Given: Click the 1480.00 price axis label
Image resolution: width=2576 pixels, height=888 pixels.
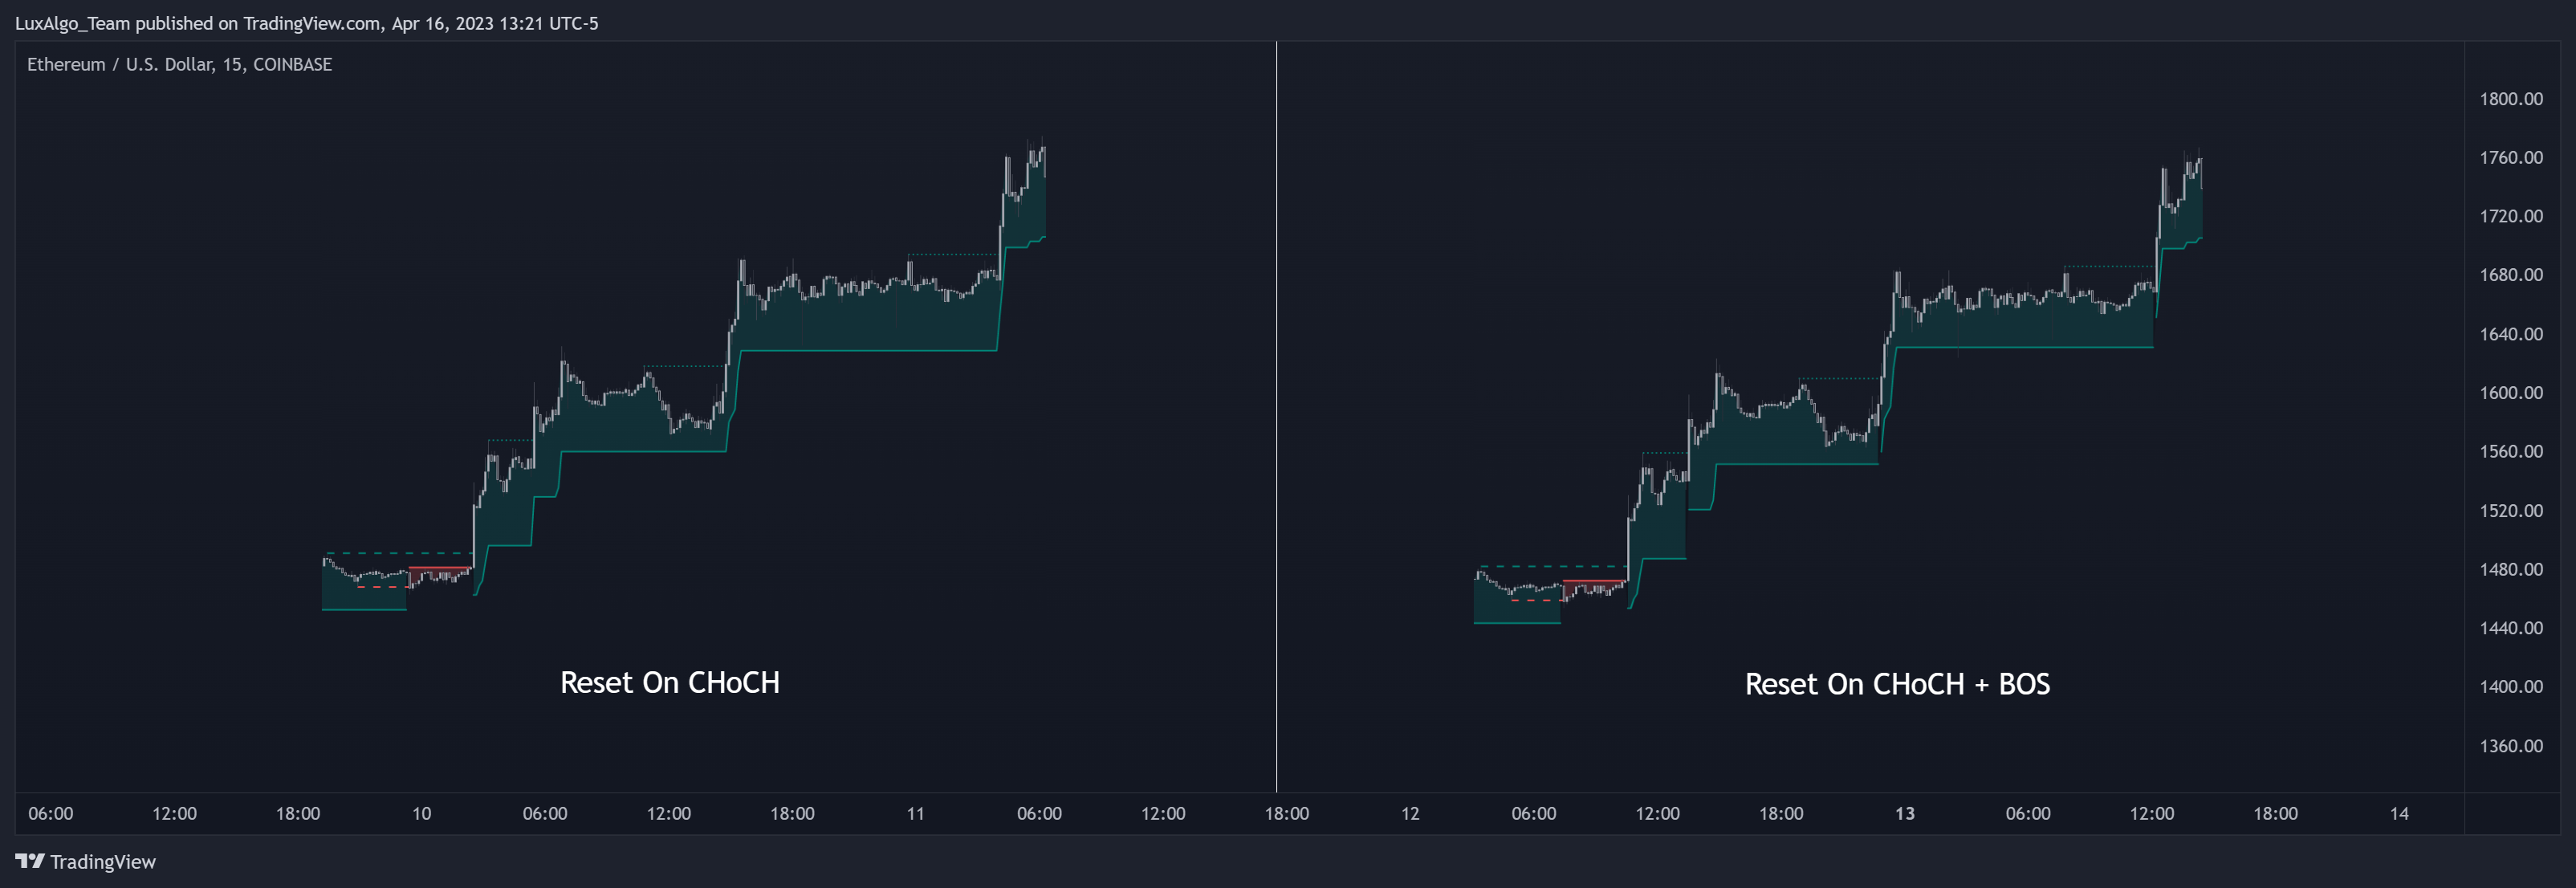Looking at the screenshot, I should [2510, 570].
